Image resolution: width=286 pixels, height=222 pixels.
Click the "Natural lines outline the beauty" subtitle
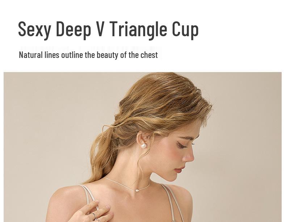88,55
